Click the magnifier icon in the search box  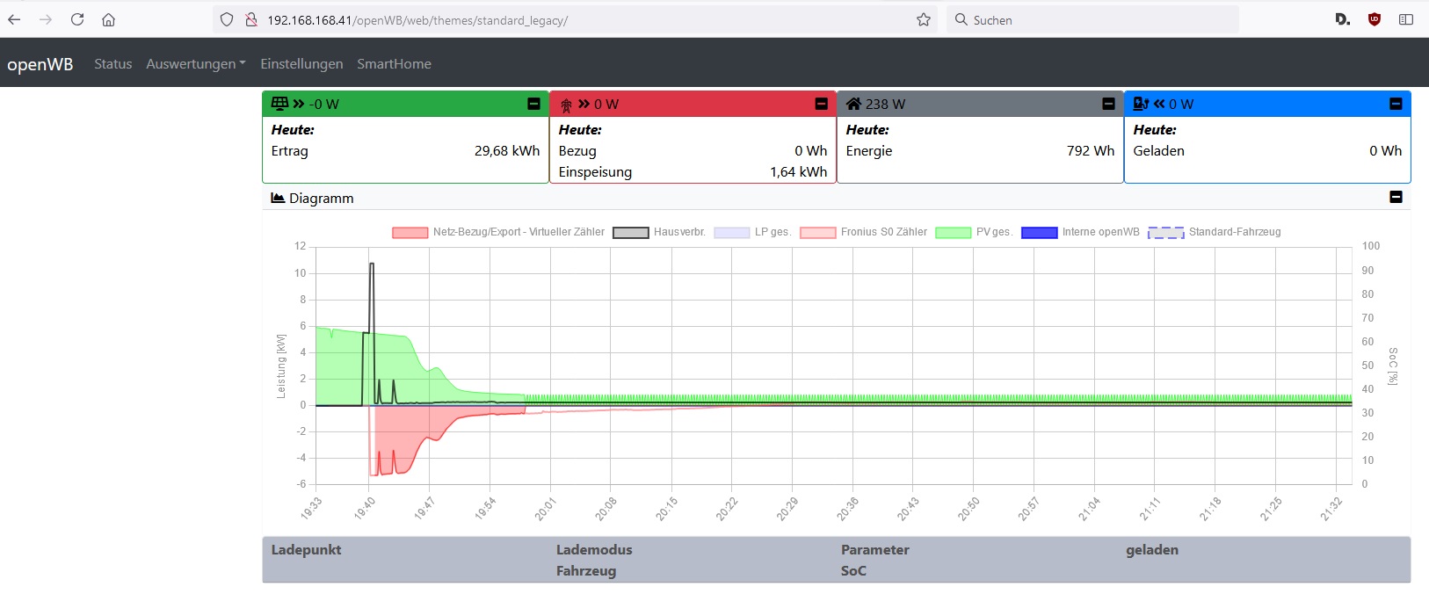coord(961,19)
